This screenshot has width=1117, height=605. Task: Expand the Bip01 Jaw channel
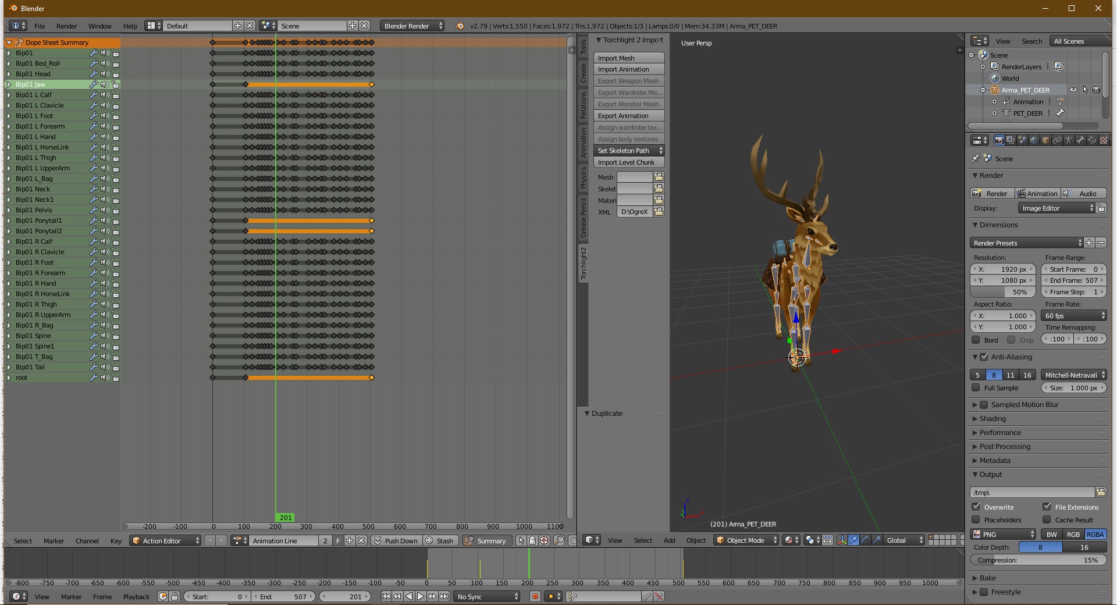pyautogui.click(x=9, y=84)
